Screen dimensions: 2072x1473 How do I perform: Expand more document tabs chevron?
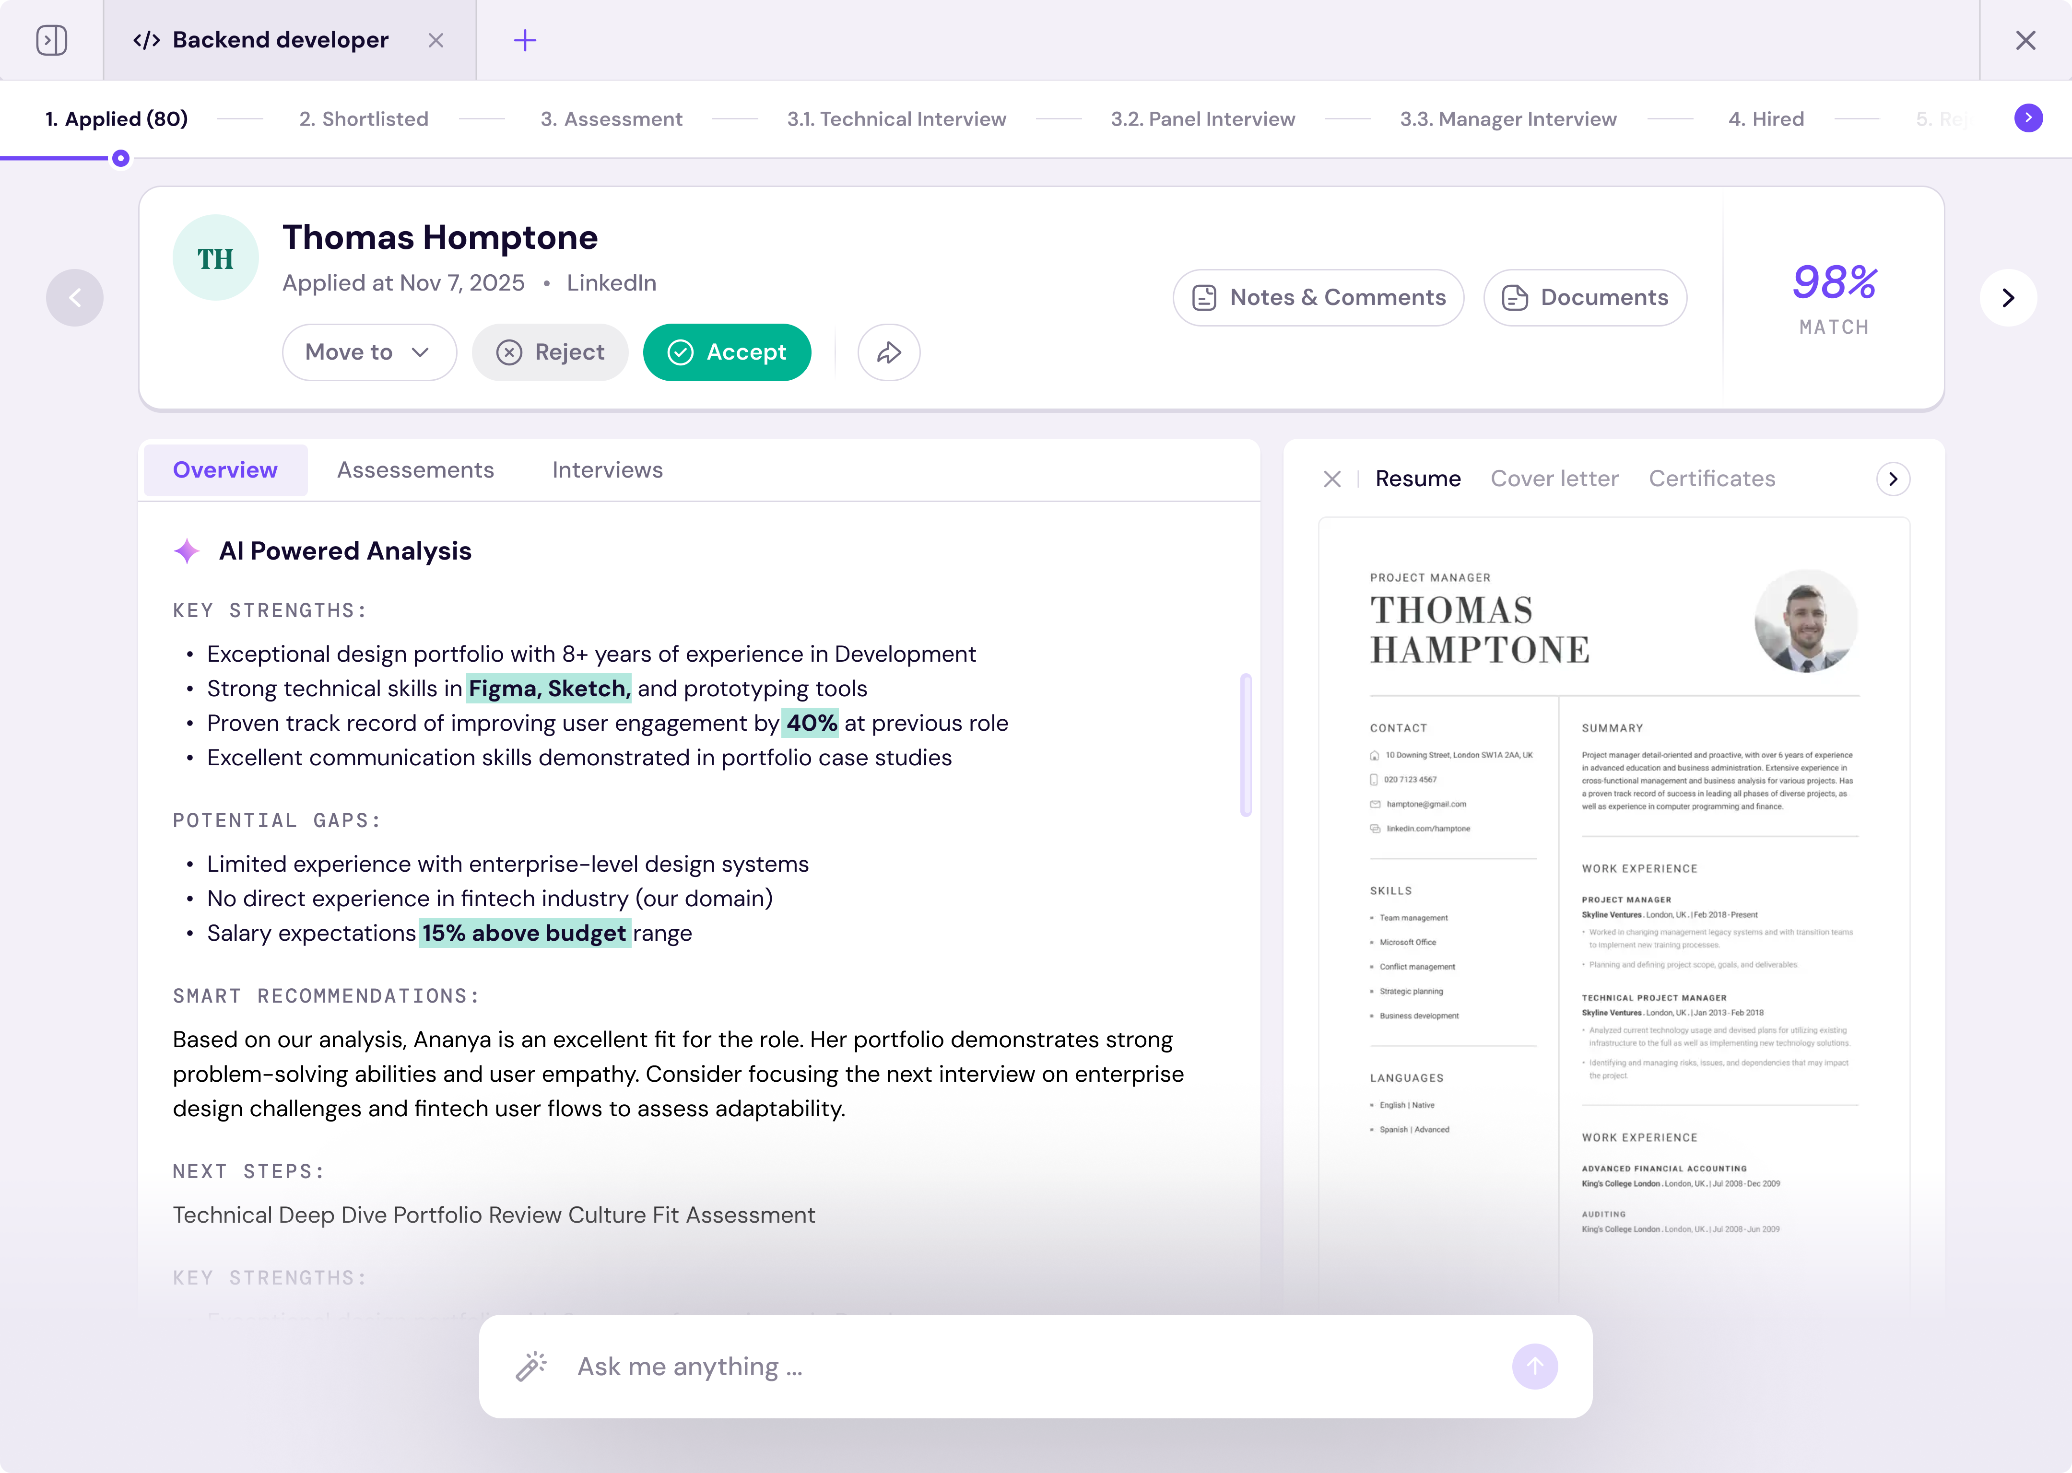point(1893,479)
